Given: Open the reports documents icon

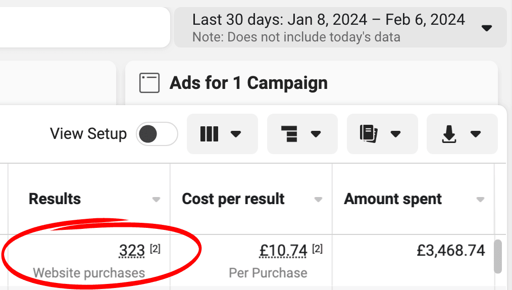Looking at the screenshot, I should tap(369, 133).
